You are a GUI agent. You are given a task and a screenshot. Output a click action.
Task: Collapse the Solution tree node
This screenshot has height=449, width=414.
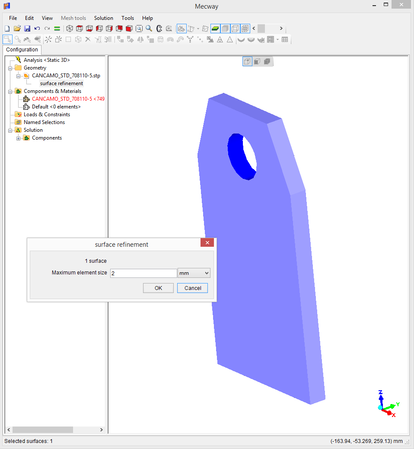[x=10, y=130]
